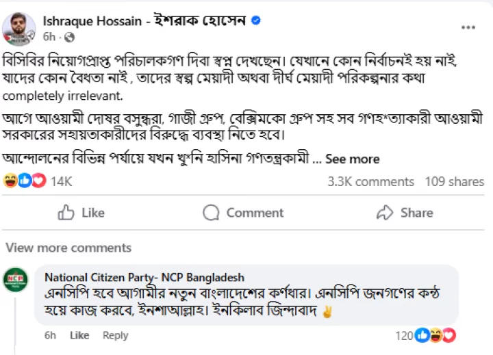This screenshot has height=355, width=493.
Task: Reply to the NCP Bangladesh comment
Action: tap(115, 335)
